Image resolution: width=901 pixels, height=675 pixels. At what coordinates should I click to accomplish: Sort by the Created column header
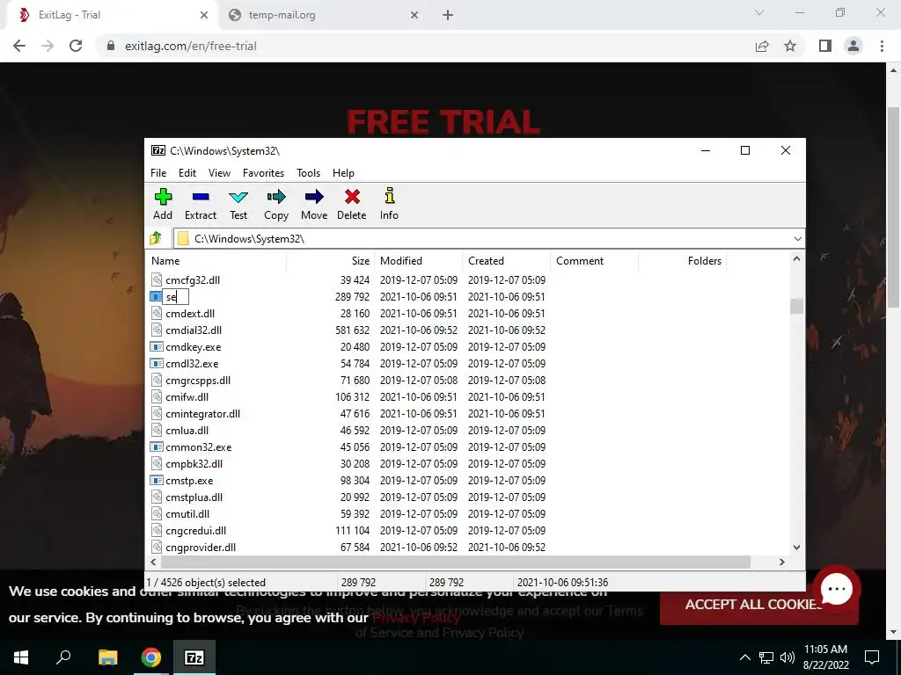506,260
